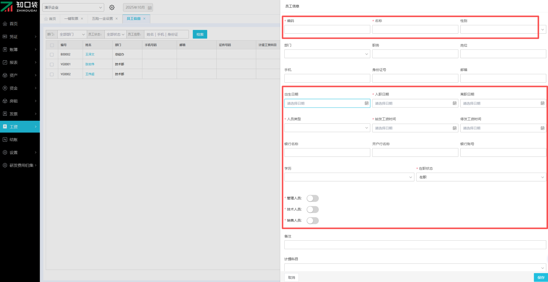Click the 2025年10月 period calendar icon
The width and height of the screenshot is (548, 282).
tap(150, 8)
